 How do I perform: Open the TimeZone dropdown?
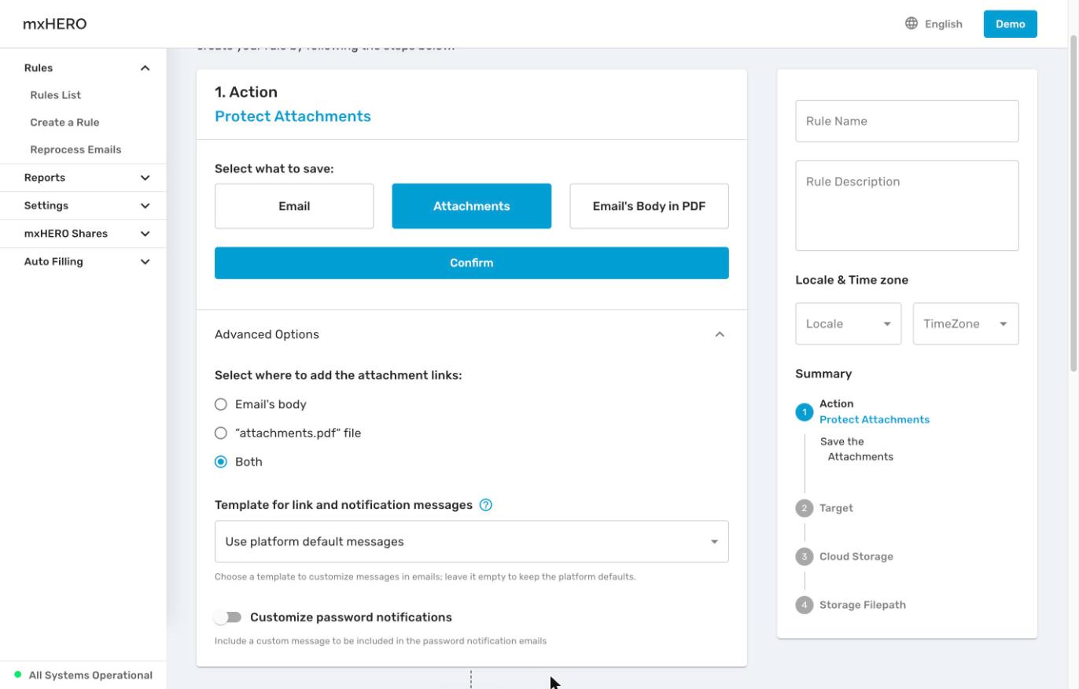[x=966, y=324]
